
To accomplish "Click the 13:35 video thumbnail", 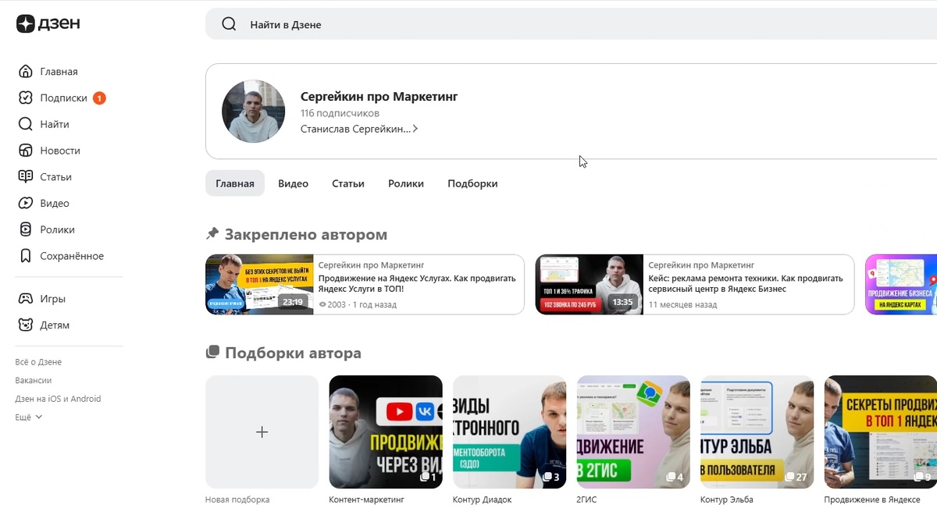I will (590, 284).
